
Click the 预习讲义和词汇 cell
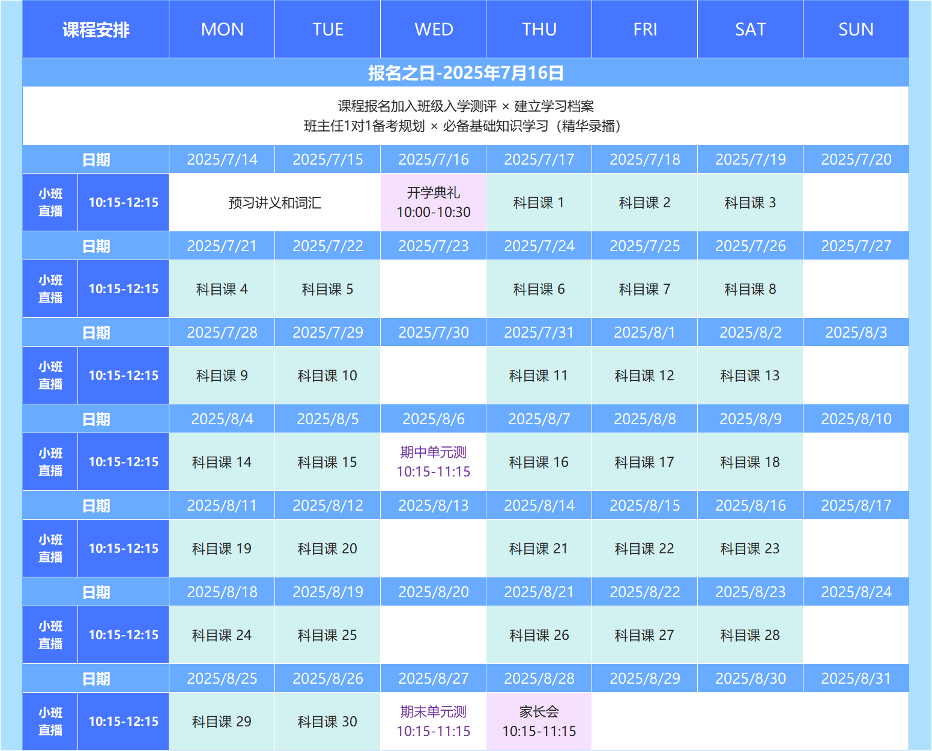[274, 202]
